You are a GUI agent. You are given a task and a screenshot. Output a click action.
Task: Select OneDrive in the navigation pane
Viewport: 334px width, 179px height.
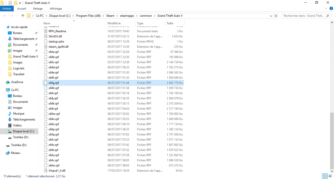point(17,82)
